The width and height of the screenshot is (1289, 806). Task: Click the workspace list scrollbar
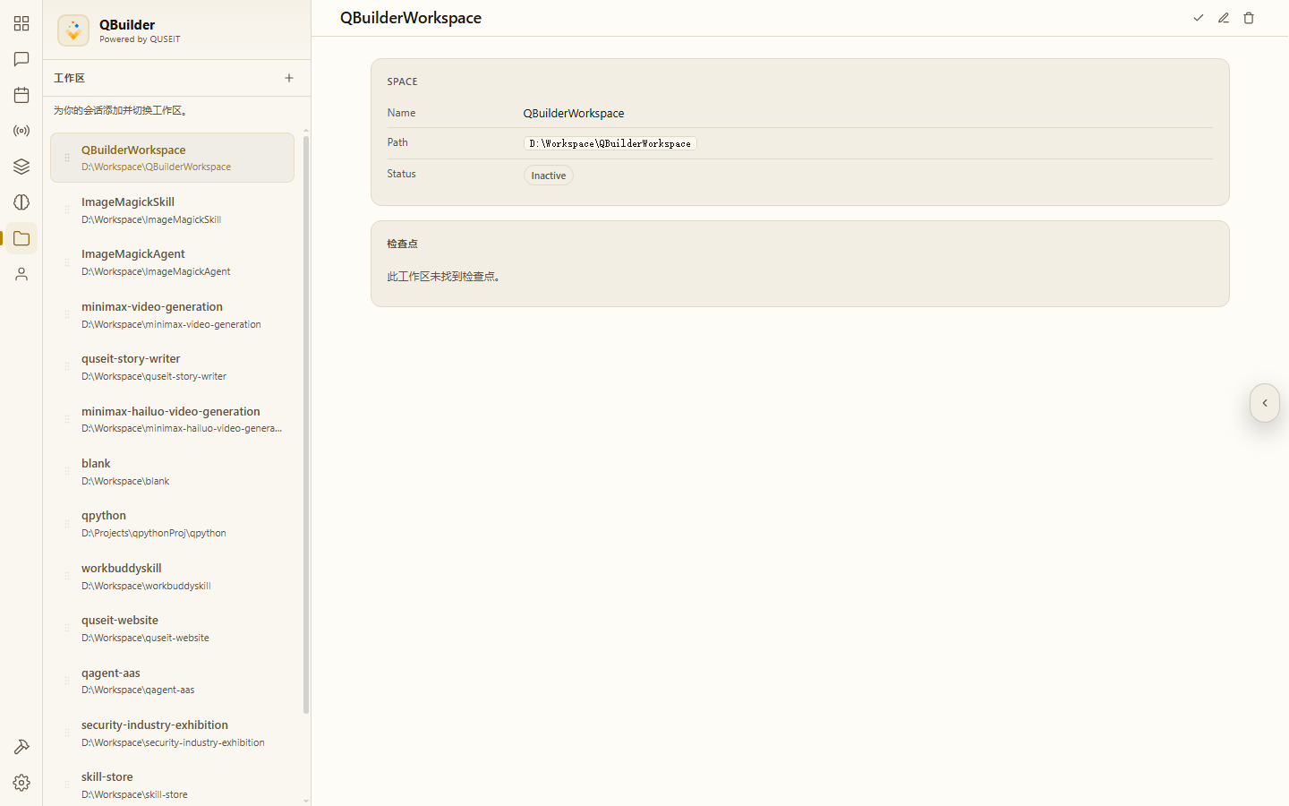306,424
